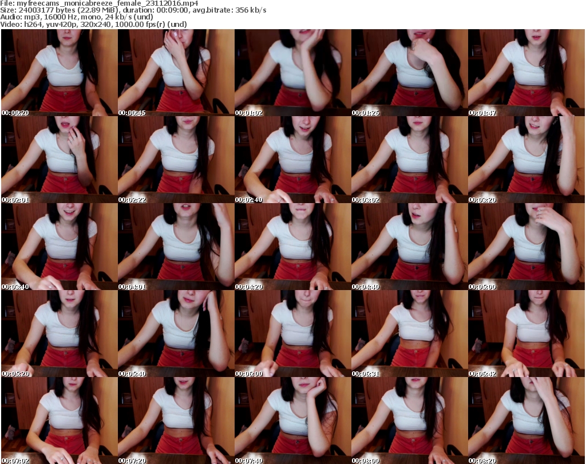The image size is (586, 464).
Task: Open the frame marked 00:04:01
Action: pyautogui.click(x=176, y=247)
